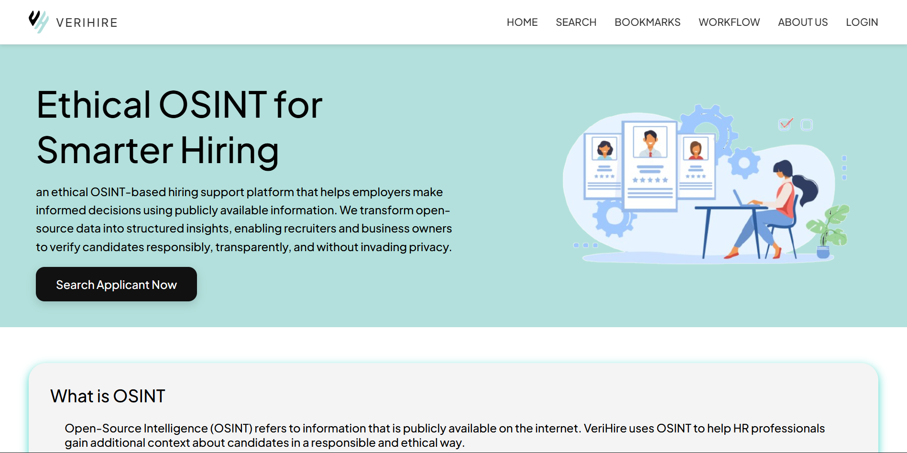907x453 pixels.
Task: Click the center male profile card
Action: point(650,165)
